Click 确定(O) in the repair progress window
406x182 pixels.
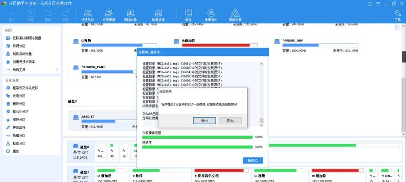pyautogui.click(x=253, y=161)
